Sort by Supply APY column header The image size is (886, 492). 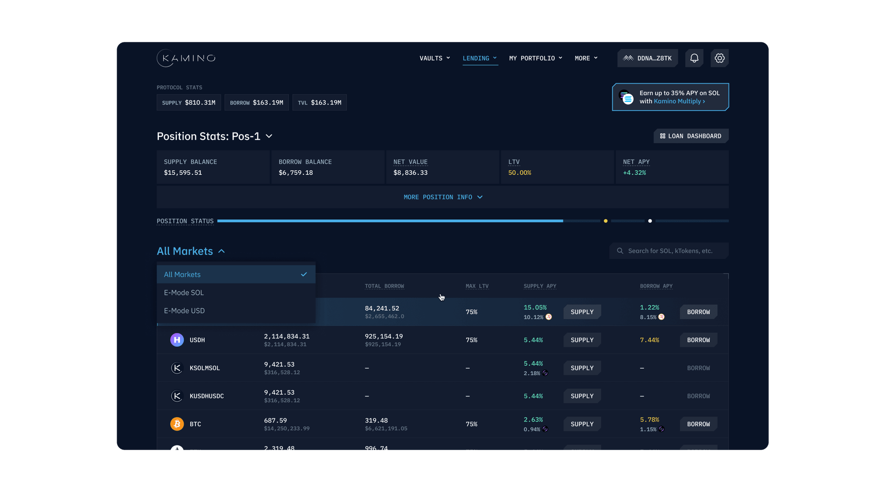[x=540, y=286]
